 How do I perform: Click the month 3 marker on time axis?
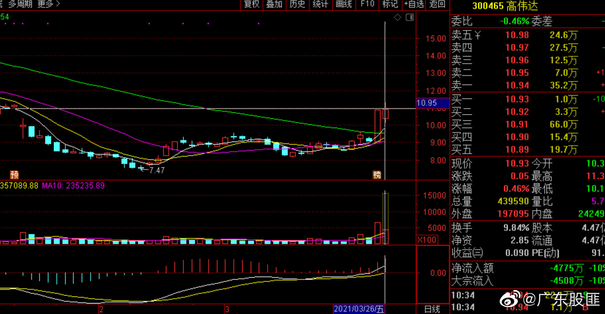click(x=227, y=309)
